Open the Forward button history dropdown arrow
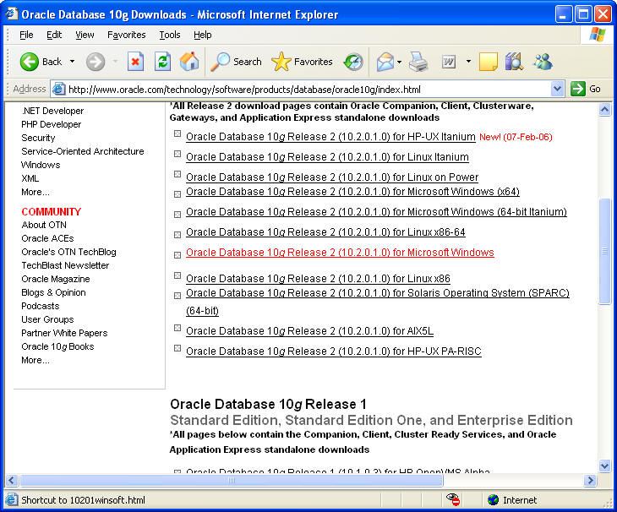Image resolution: width=617 pixels, height=512 pixels. (115, 62)
